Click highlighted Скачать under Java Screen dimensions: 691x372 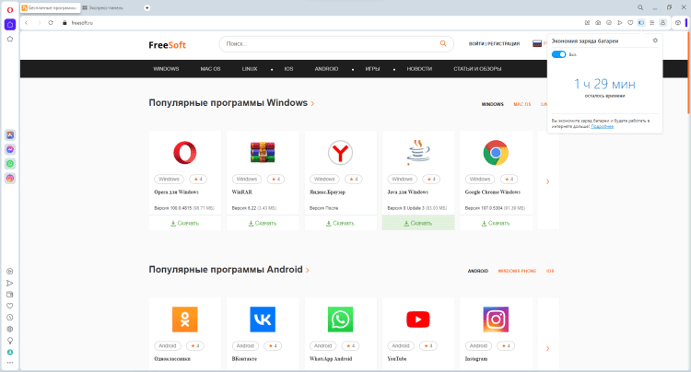(418, 223)
